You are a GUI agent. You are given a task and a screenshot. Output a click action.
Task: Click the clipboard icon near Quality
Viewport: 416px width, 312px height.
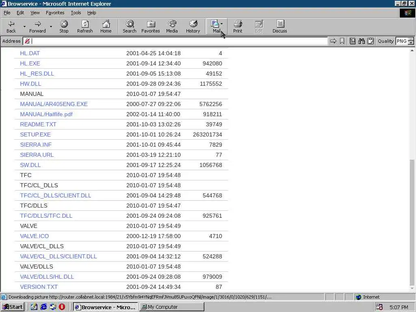point(370,41)
